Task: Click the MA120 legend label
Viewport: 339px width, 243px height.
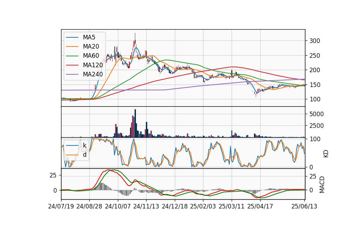Action: (x=93, y=65)
